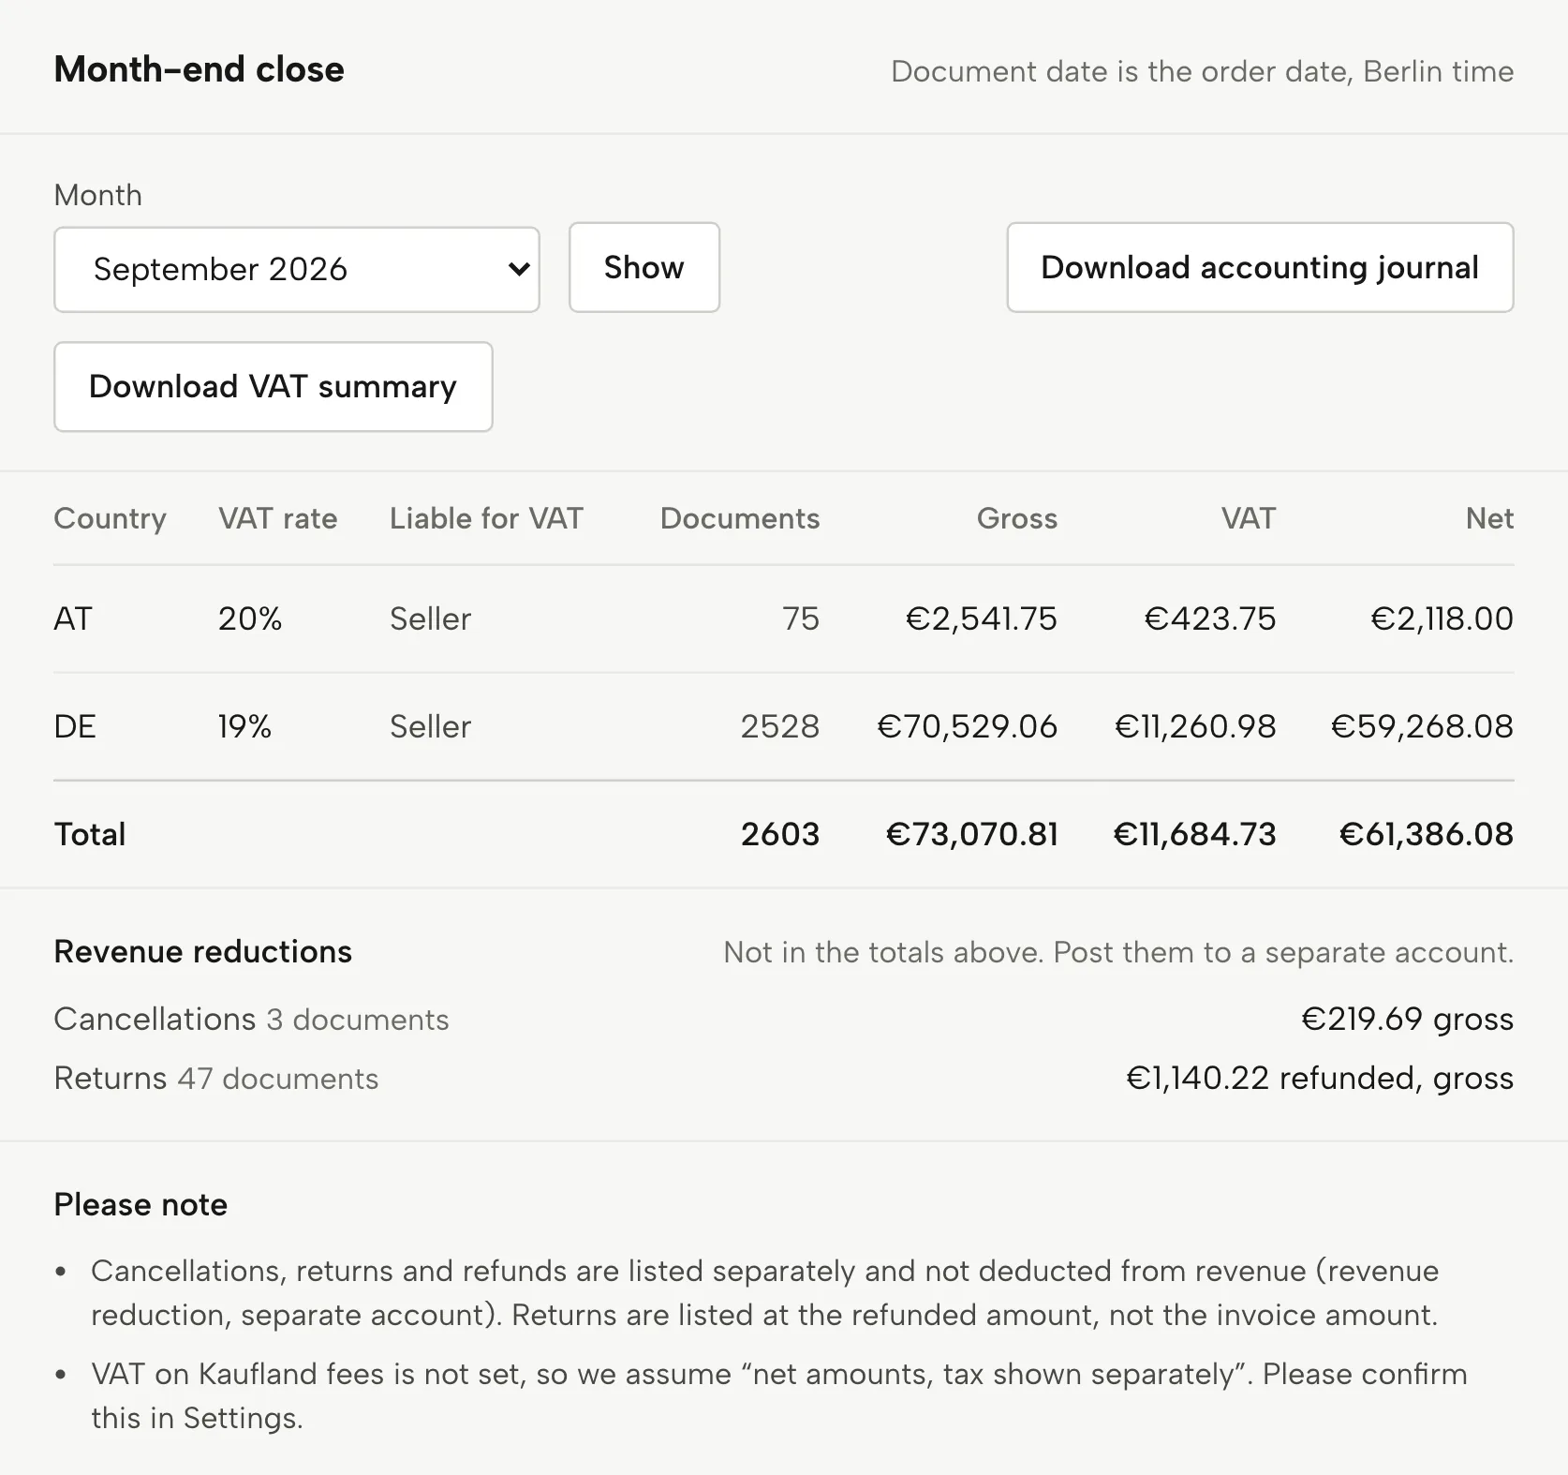Select total gross €73,070.81
Screen dimensions: 1568x1475
972,834
